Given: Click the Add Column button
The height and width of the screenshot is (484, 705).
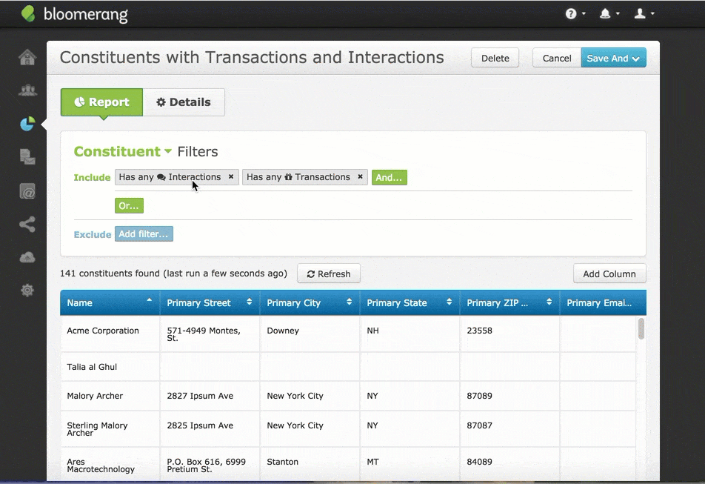Looking at the screenshot, I should click(x=609, y=274).
